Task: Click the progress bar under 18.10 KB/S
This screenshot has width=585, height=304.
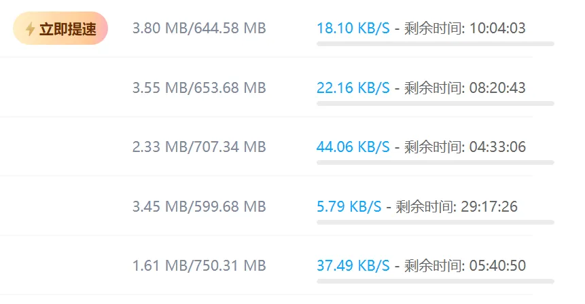Action: pyautogui.click(x=436, y=44)
